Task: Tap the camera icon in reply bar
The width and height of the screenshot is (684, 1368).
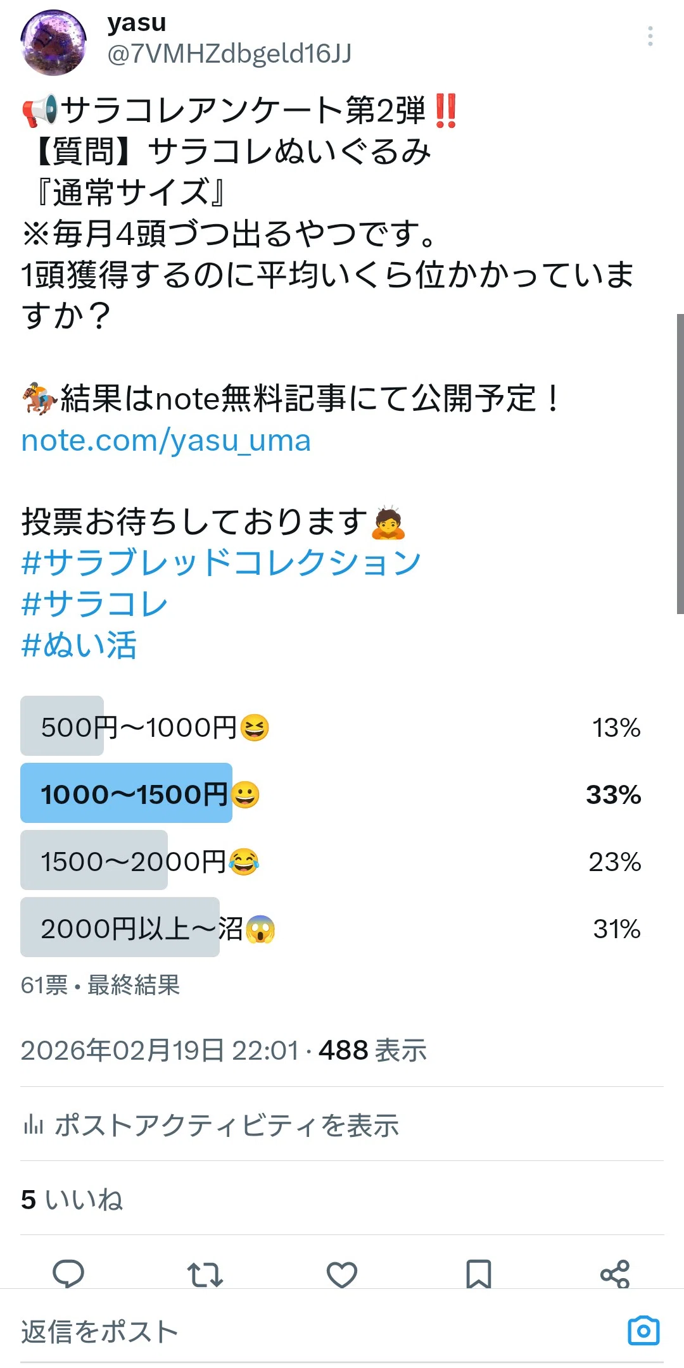Action: [643, 1331]
